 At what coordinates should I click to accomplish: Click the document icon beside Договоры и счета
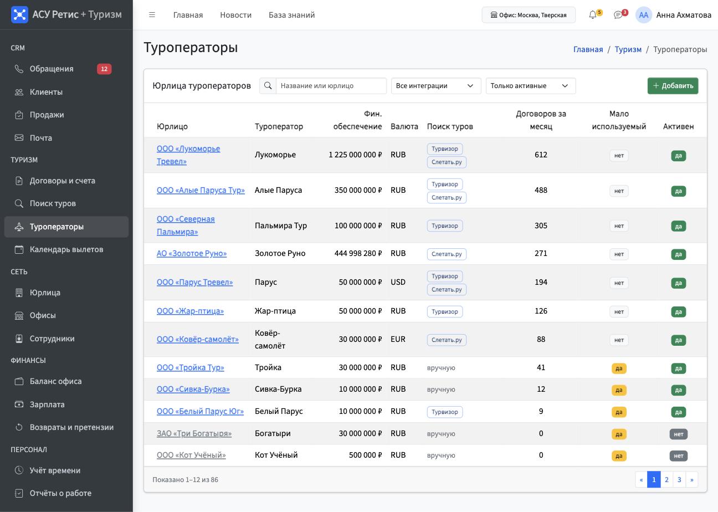[19, 181]
